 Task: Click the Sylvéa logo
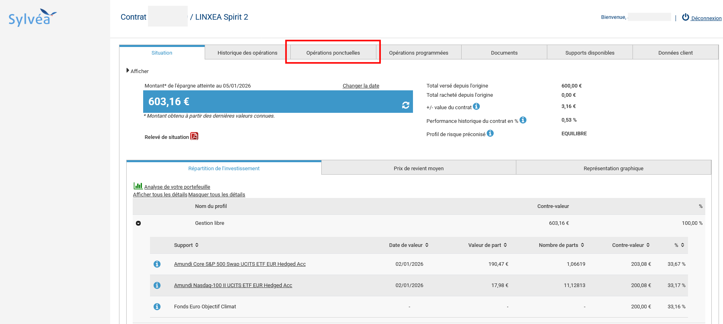[x=32, y=18]
